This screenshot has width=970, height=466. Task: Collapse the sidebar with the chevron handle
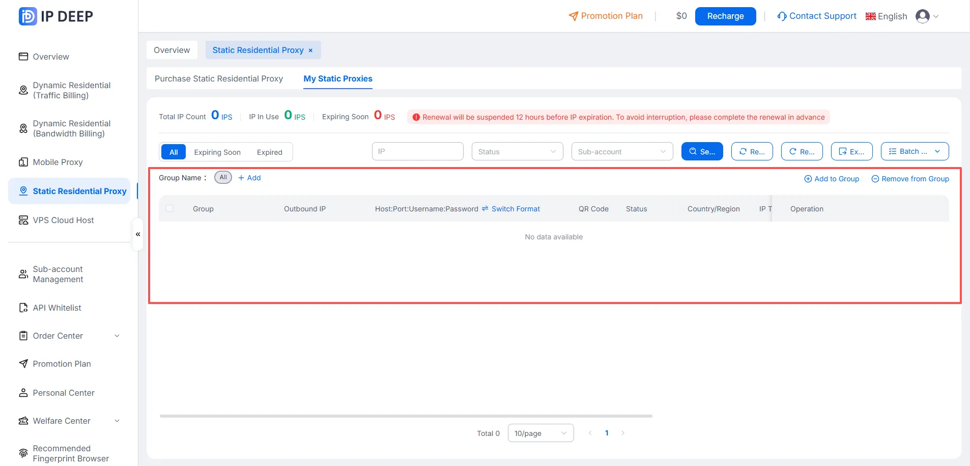(x=138, y=234)
